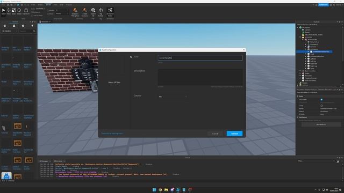344x193 pixels.
Task: Click the Toolbox search magnifier icon
Action: point(34,31)
